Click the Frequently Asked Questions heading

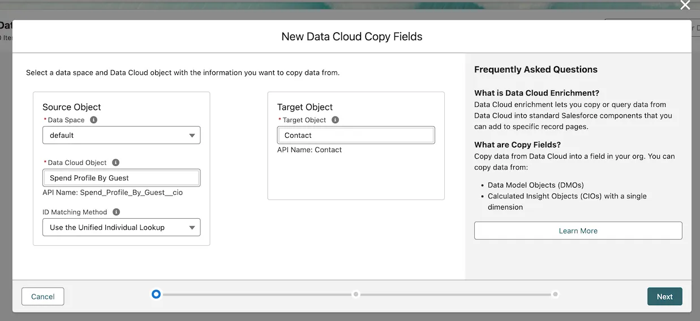tap(535, 70)
